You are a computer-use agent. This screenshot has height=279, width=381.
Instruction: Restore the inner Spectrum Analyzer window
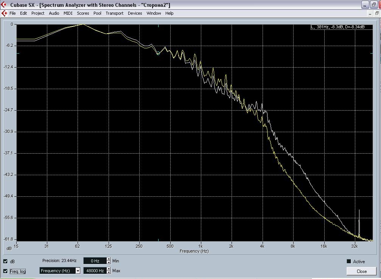point(377,13)
